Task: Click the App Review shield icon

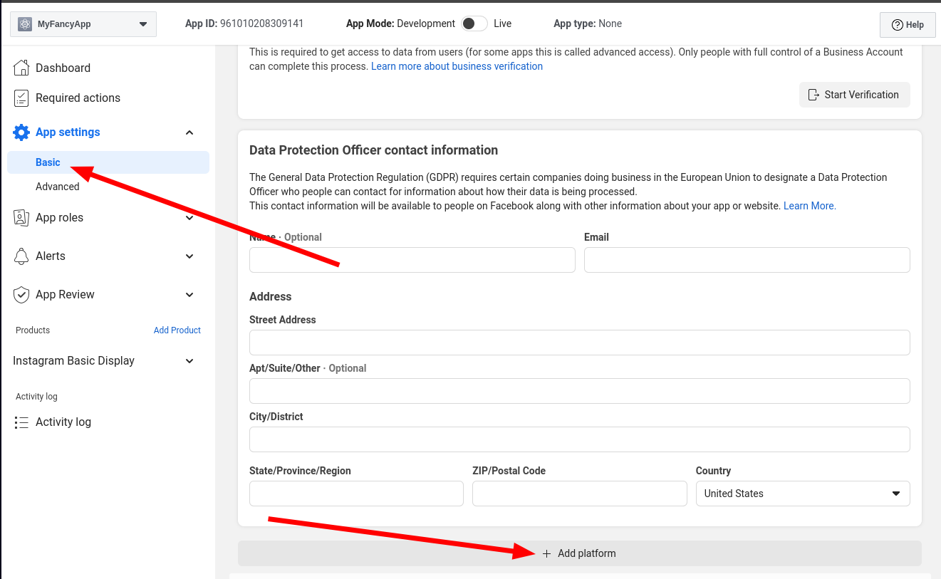Action: click(21, 295)
